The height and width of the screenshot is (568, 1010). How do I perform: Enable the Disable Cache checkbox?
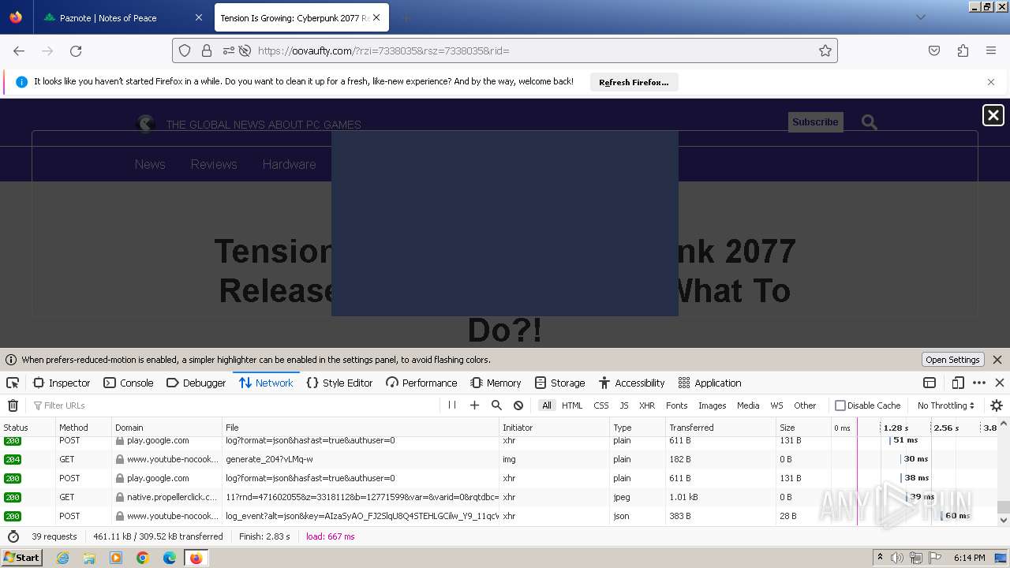pos(840,405)
